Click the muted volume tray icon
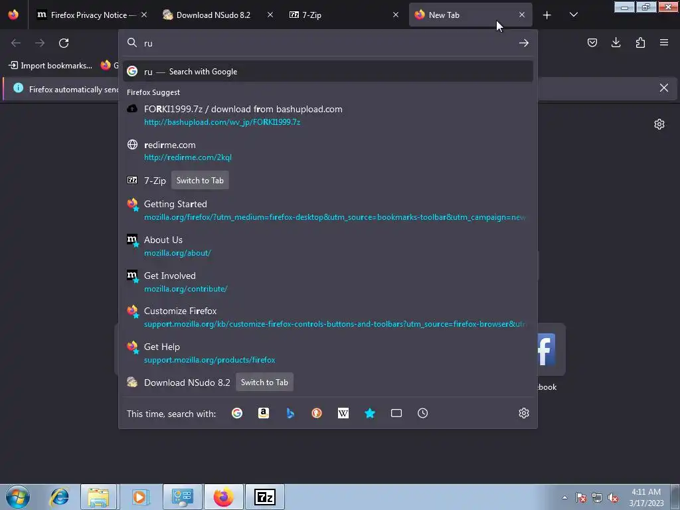This screenshot has height=510, width=680. pos(613,498)
